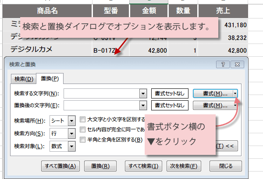The image size is (263, 179).
Task: Enable 半角と全角を区別する(B) checkbox
Action: point(82,139)
